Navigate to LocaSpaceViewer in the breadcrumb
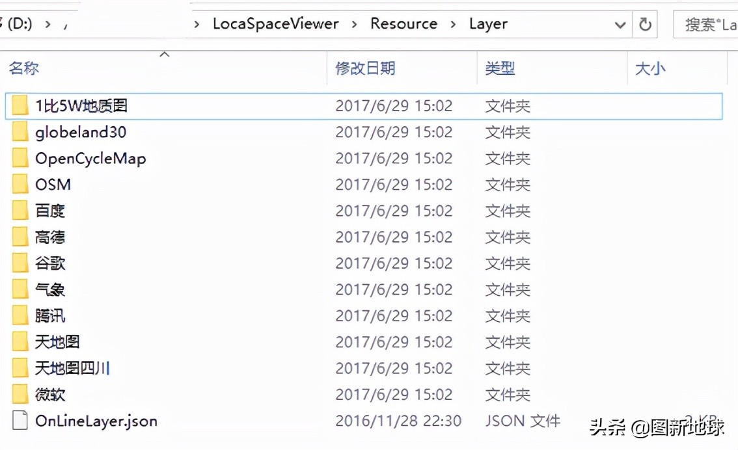The width and height of the screenshot is (738, 450). point(276,24)
